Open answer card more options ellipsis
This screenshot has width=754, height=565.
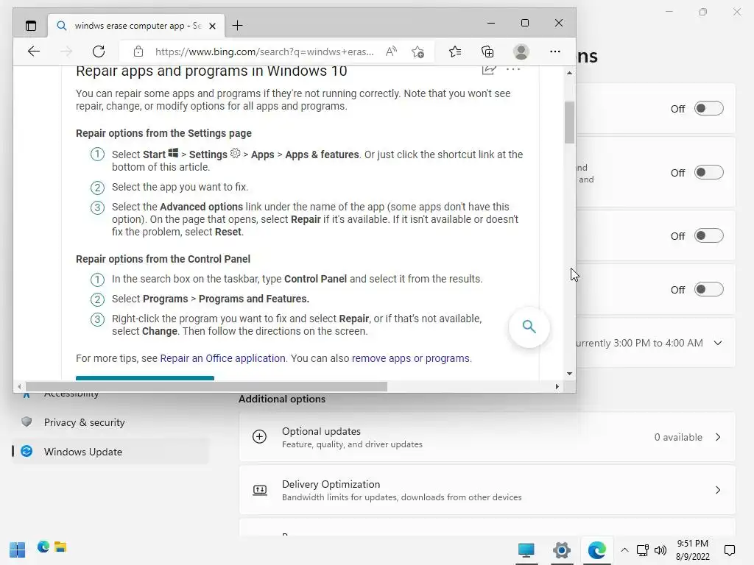(513, 70)
